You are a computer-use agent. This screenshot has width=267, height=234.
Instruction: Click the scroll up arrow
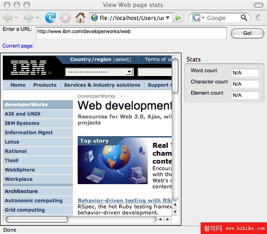coord(175,205)
